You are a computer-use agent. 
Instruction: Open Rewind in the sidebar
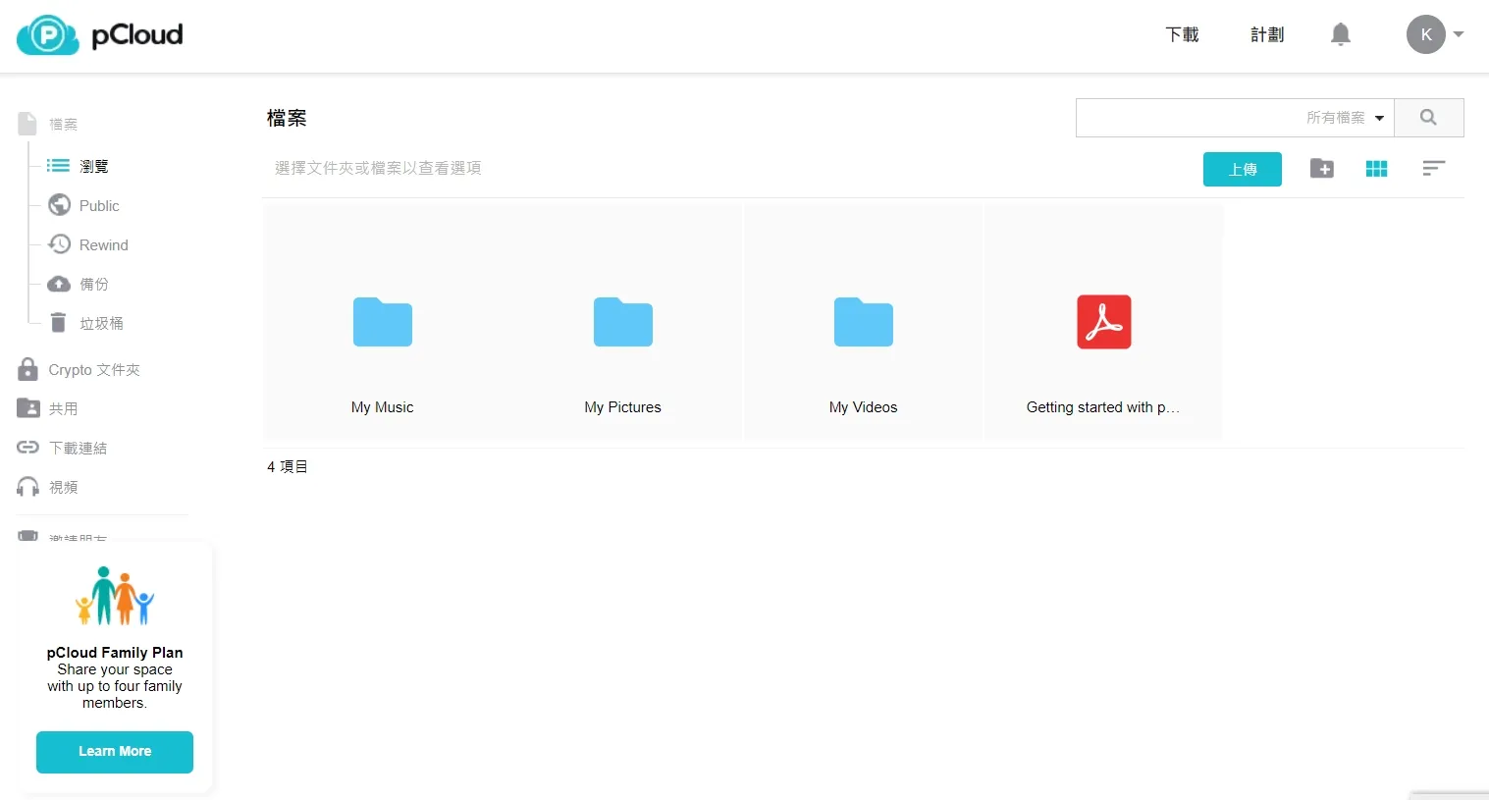pos(88,244)
